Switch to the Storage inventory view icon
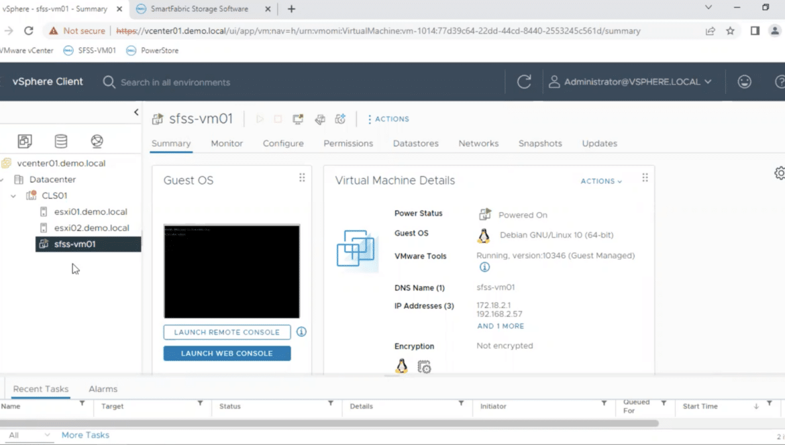The image size is (785, 445). click(x=61, y=141)
